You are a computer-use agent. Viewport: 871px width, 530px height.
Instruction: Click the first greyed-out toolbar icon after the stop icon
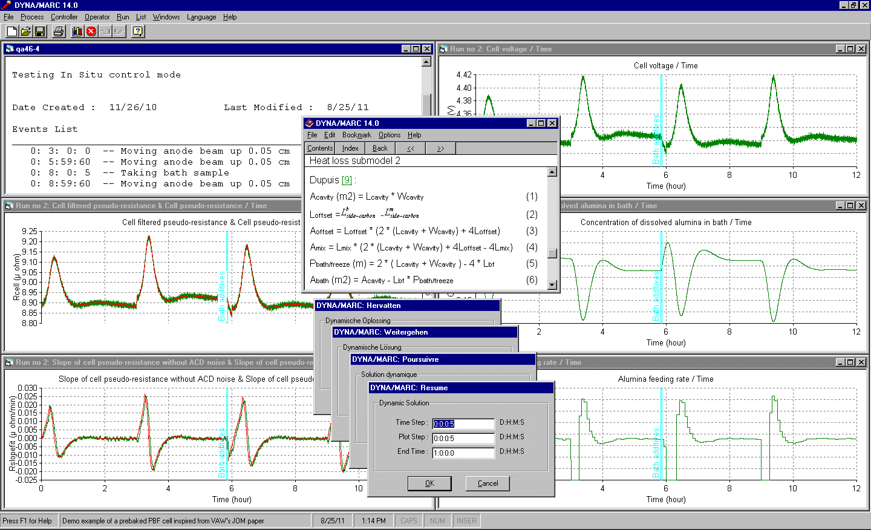(105, 31)
